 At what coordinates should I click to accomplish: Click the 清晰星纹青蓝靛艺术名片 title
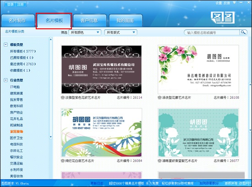[180, 160]
